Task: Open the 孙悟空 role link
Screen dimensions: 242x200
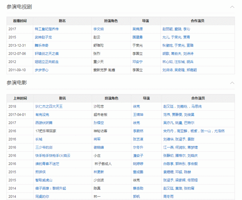Action: [99, 123]
